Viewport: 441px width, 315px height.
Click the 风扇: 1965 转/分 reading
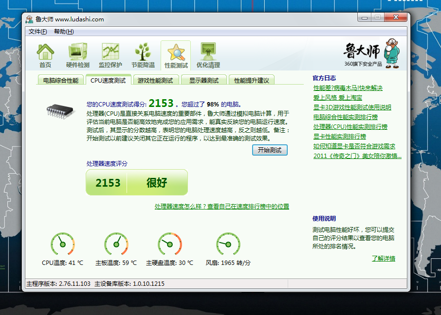228,263
